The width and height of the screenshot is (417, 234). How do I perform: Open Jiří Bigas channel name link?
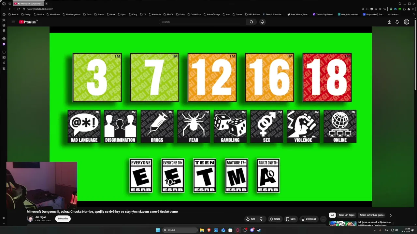tap(41, 217)
